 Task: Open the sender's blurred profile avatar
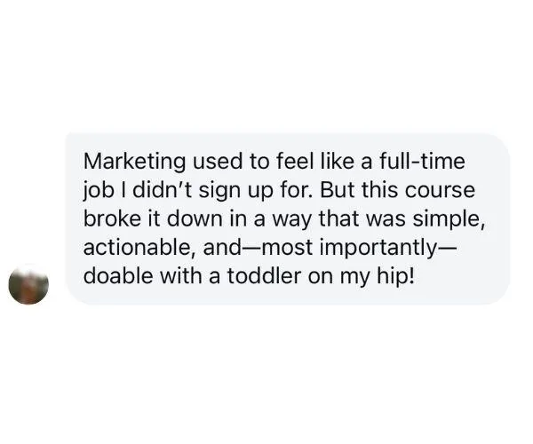point(28,284)
